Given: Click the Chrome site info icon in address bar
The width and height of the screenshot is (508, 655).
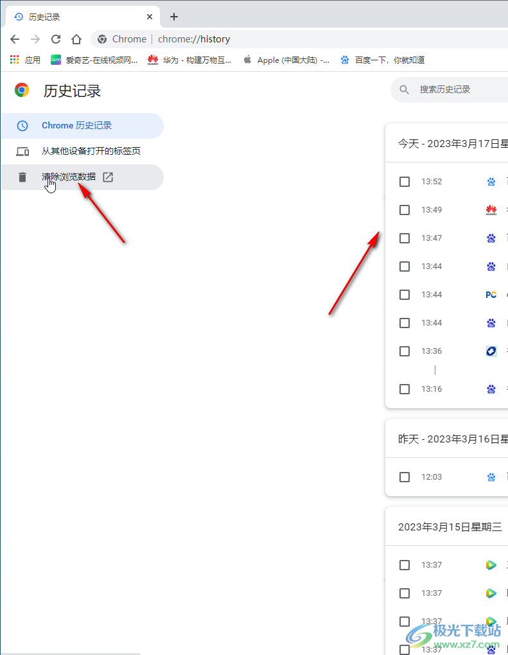Looking at the screenshot, I should (x=102, y=39).
